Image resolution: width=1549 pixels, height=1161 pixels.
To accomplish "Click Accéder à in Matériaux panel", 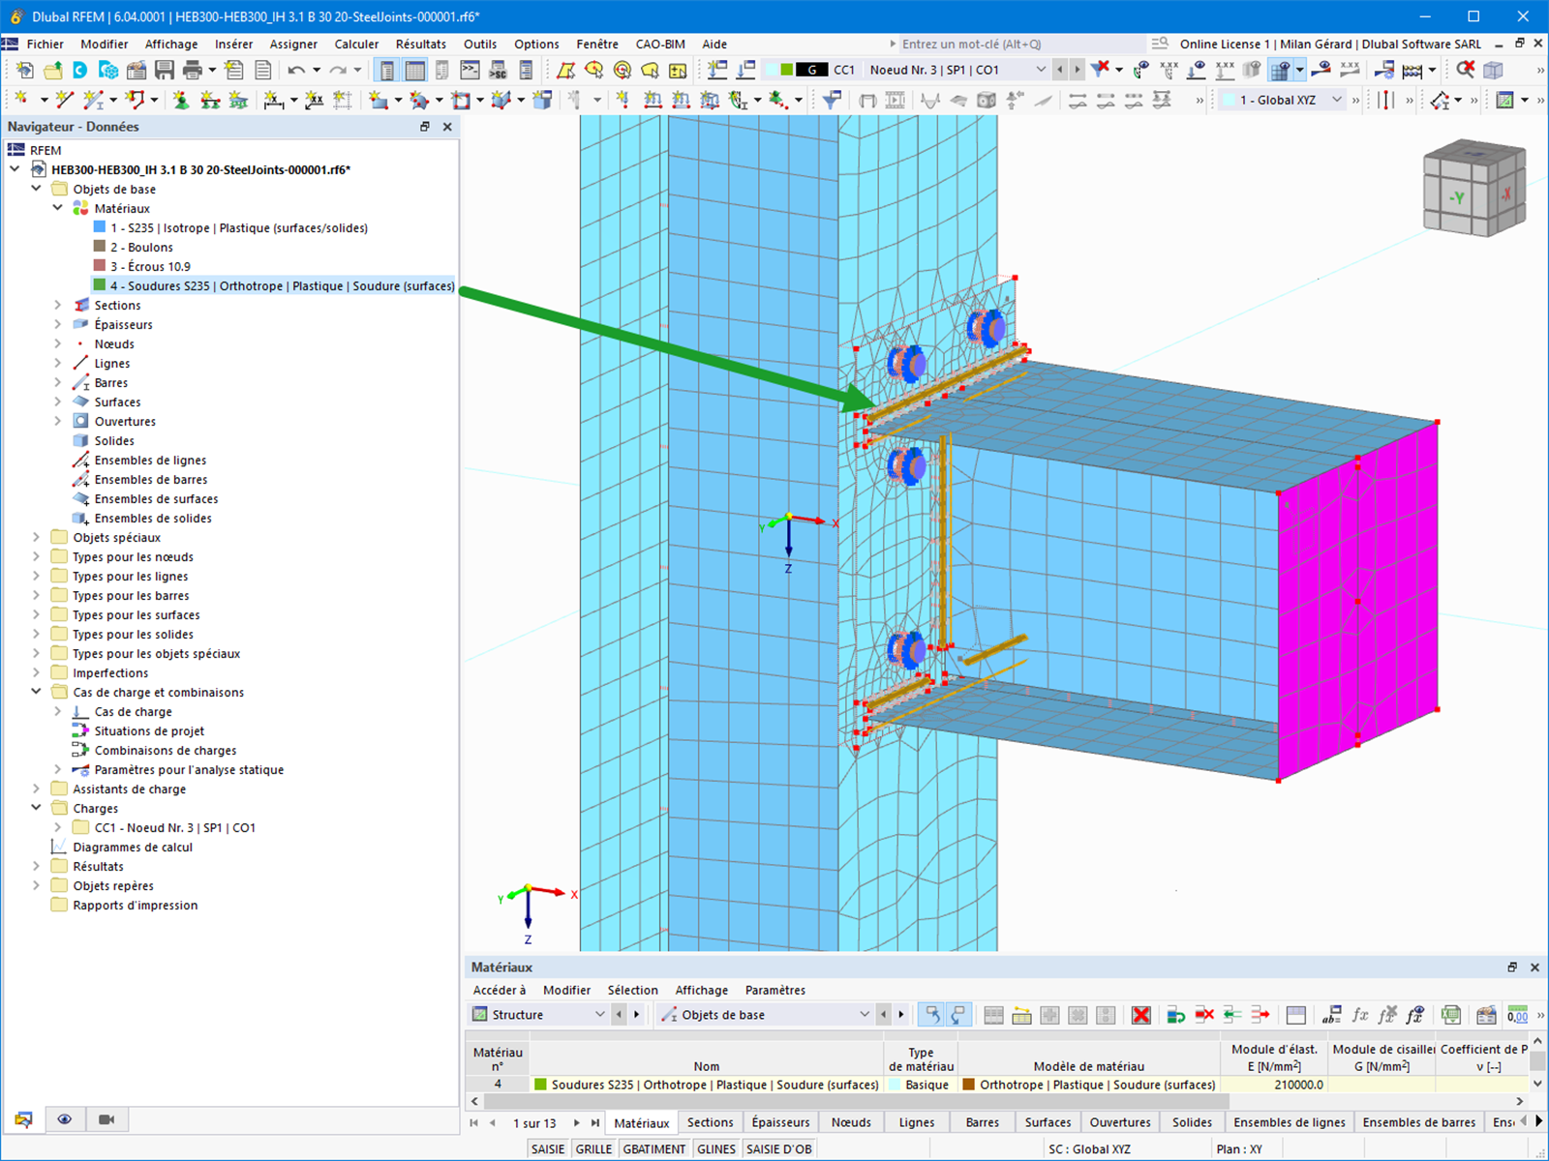I will (500, 990).
